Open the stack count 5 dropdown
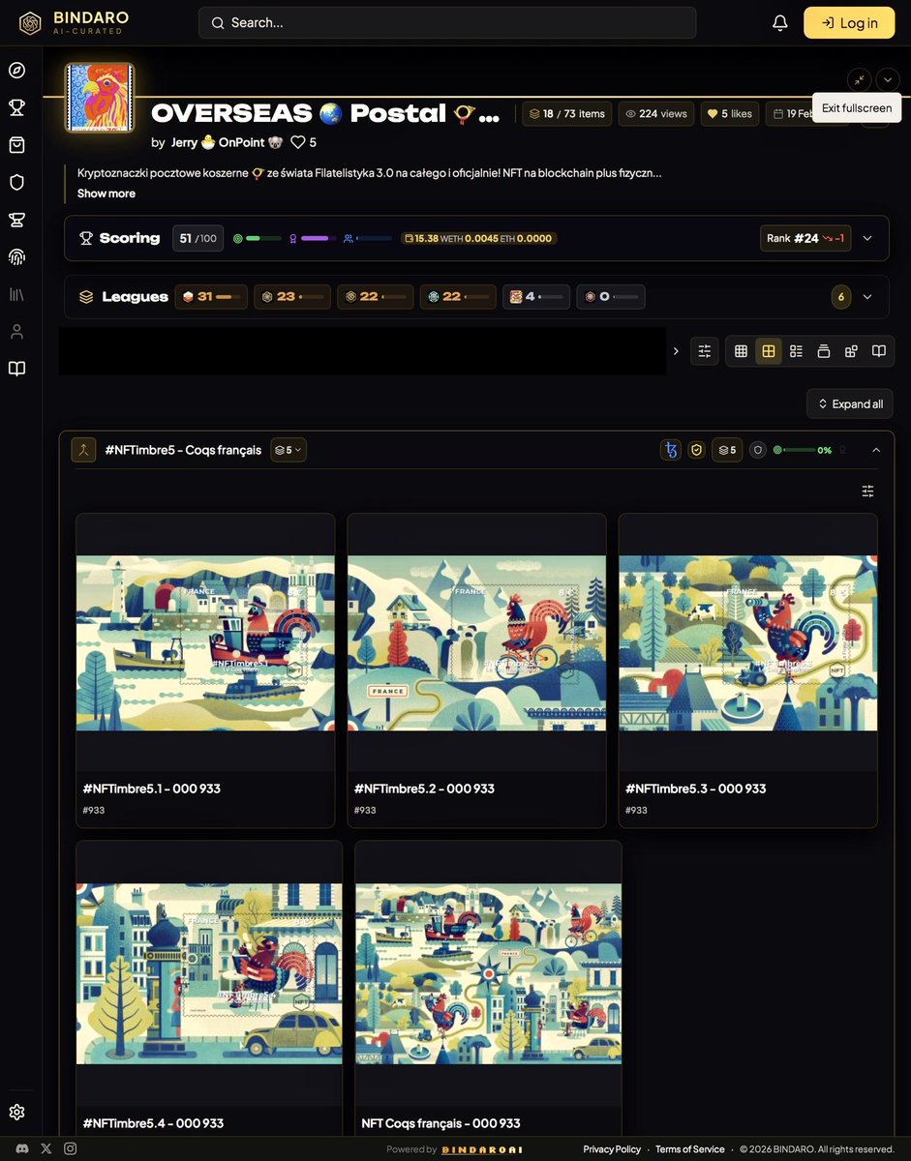This screenshot has height=1161, width=911. (x=288, y=450)
